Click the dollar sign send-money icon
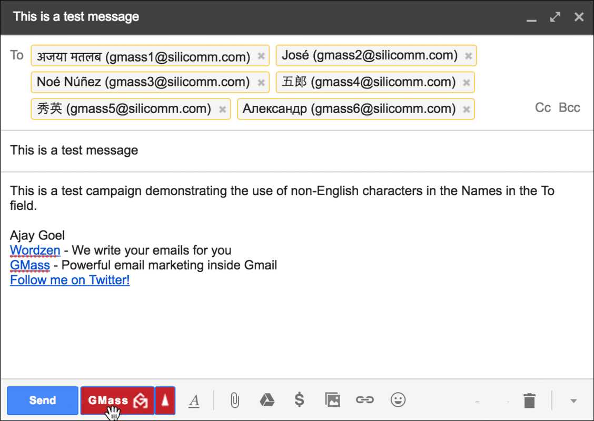 click(300, 400)
